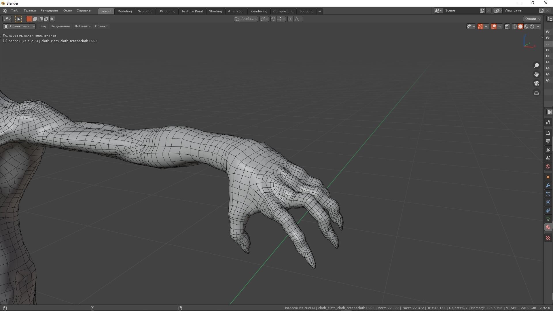Open the Глобал transform orientation dropdown
This screenshot has height=311, width=553.
pos(246,19)
